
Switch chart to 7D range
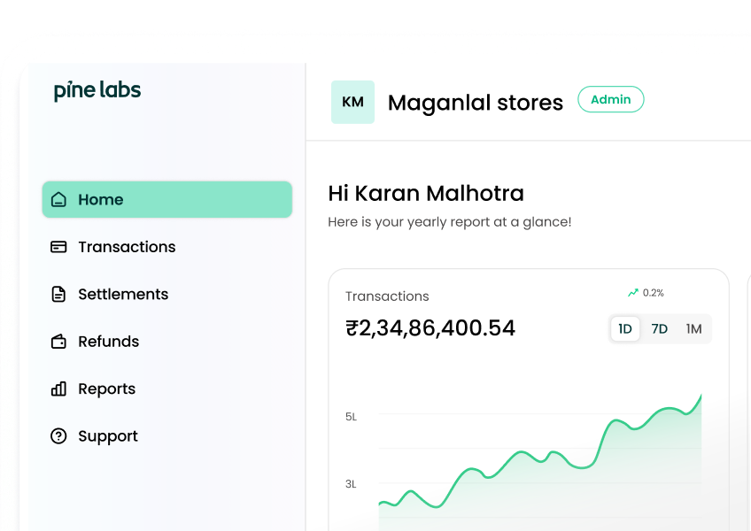(x=660, y=329)
